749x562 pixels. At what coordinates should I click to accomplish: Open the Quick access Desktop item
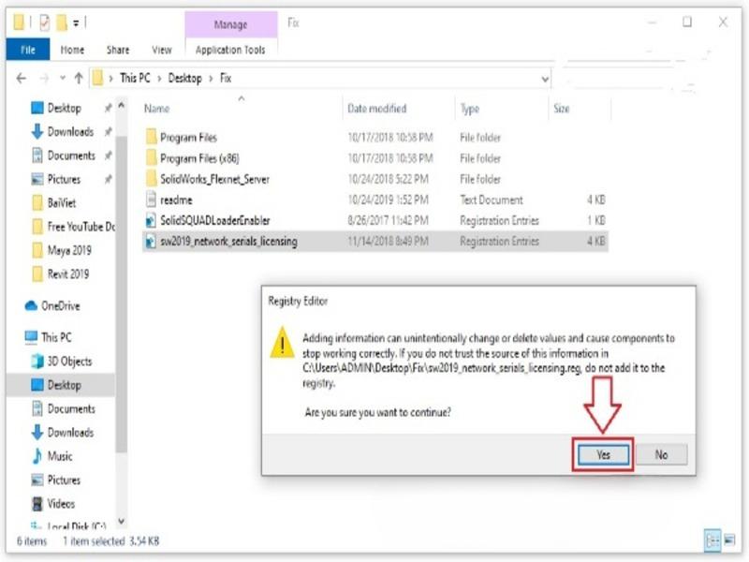64,108
